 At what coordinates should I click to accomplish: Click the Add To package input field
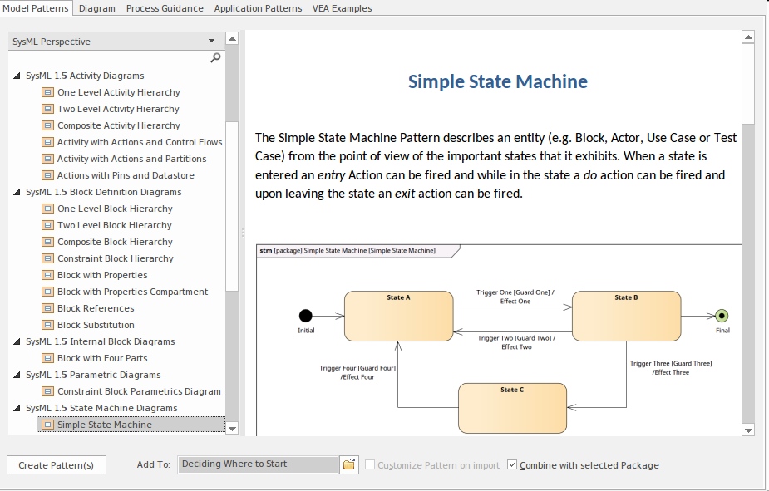pos(258,464)
